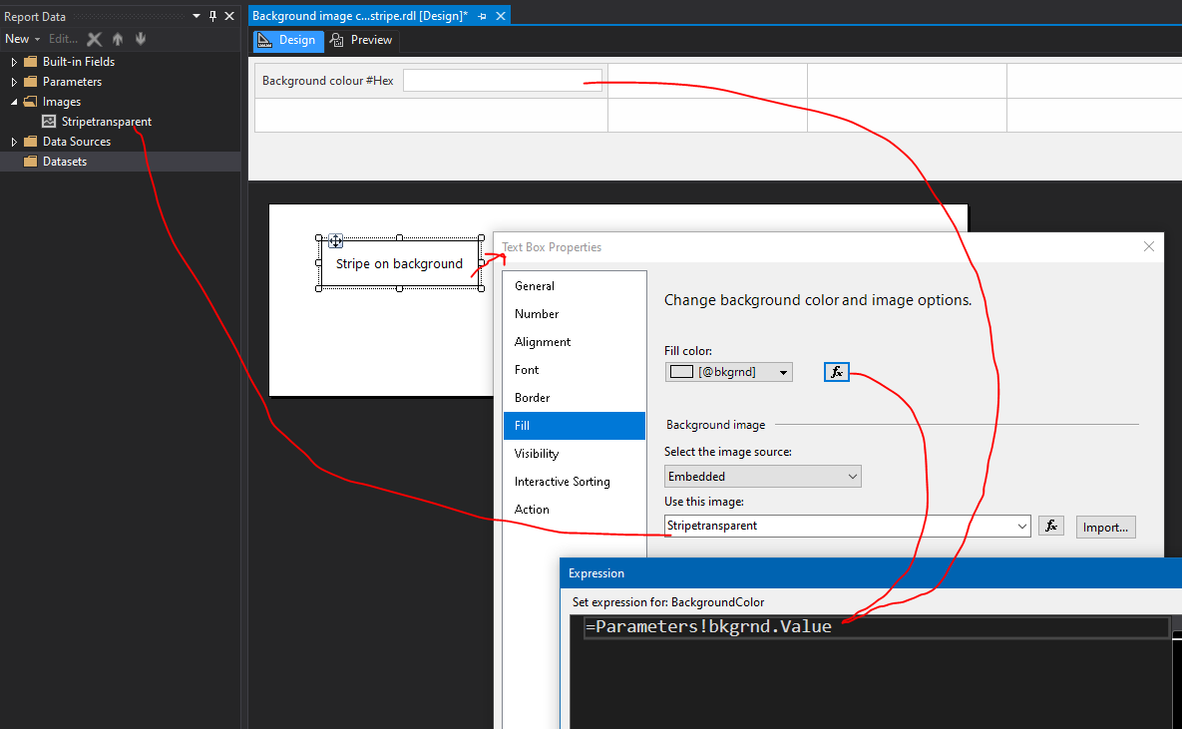Collapse the Images folder
1182x729 pixels.
click(x=14, y=102)
